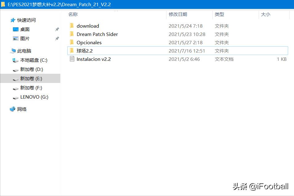The height and width of the screenshot is (196, 294).
Task: Select 新加卷 (E:) drive
Action: (31, 79)
